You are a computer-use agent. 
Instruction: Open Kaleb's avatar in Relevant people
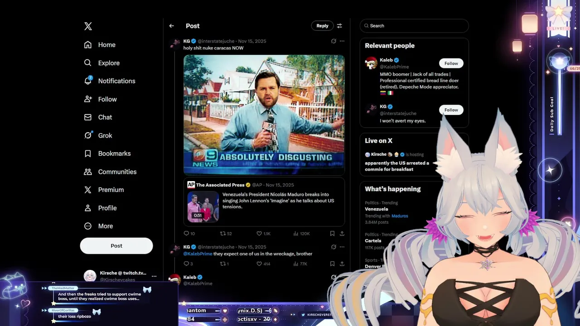click(371, 63)
